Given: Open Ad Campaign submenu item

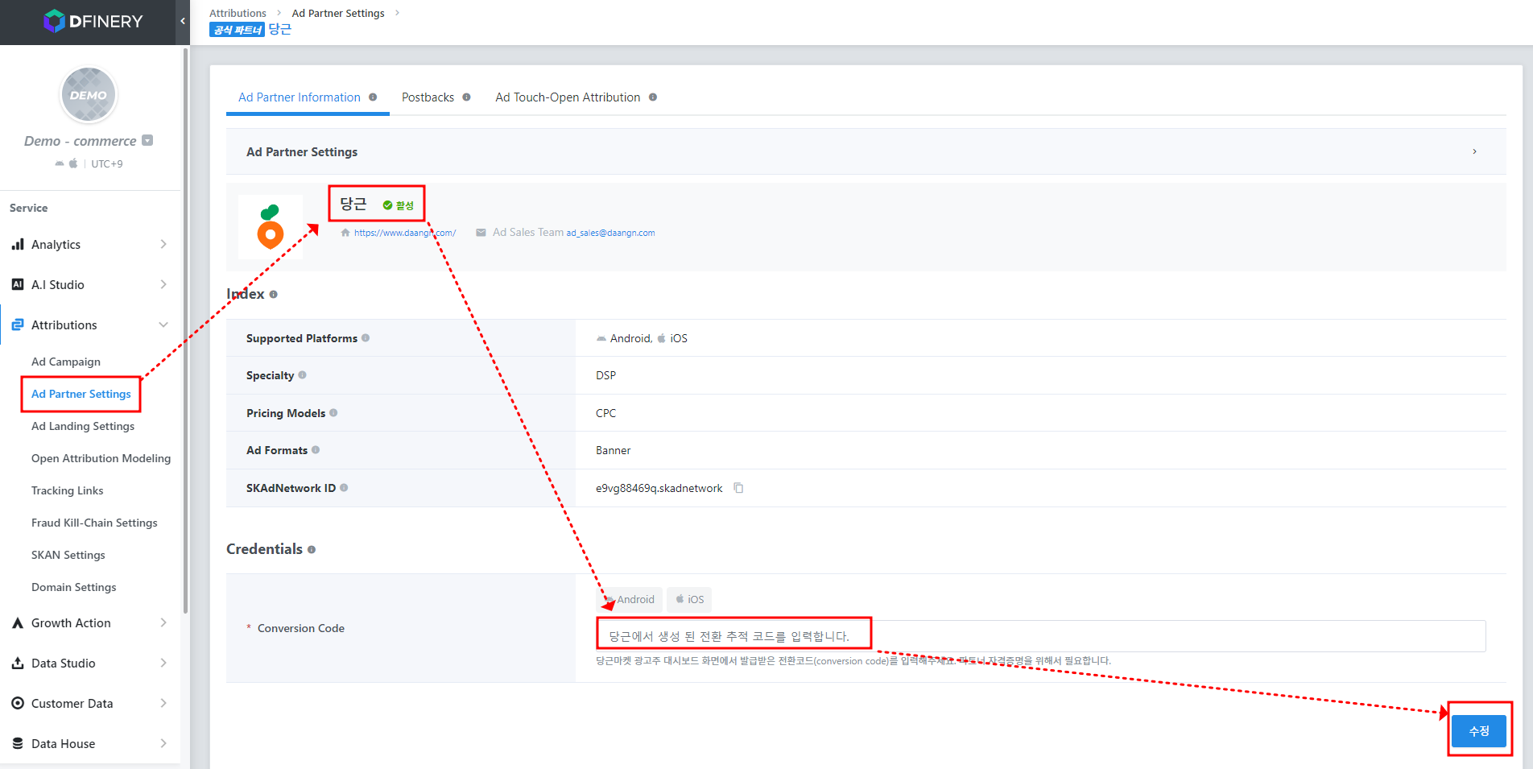Looking at the screenshot, I should (66, 362).
